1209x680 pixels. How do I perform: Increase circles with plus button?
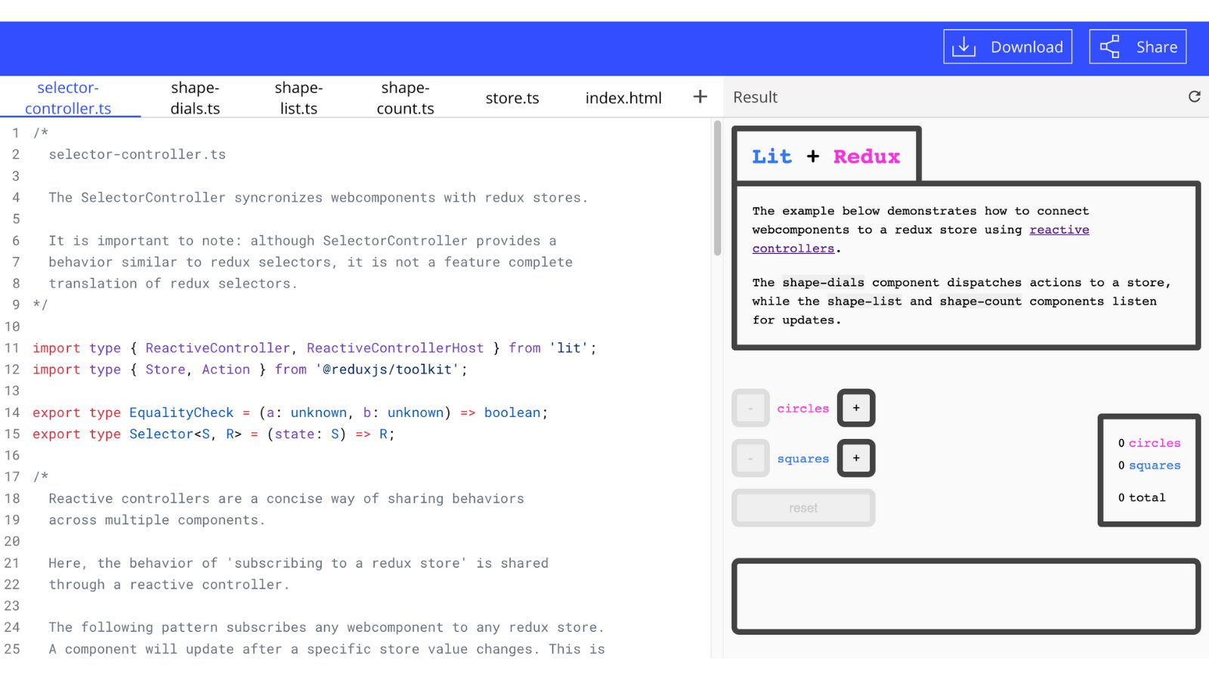pyautogui.click(x=856, y=408)
